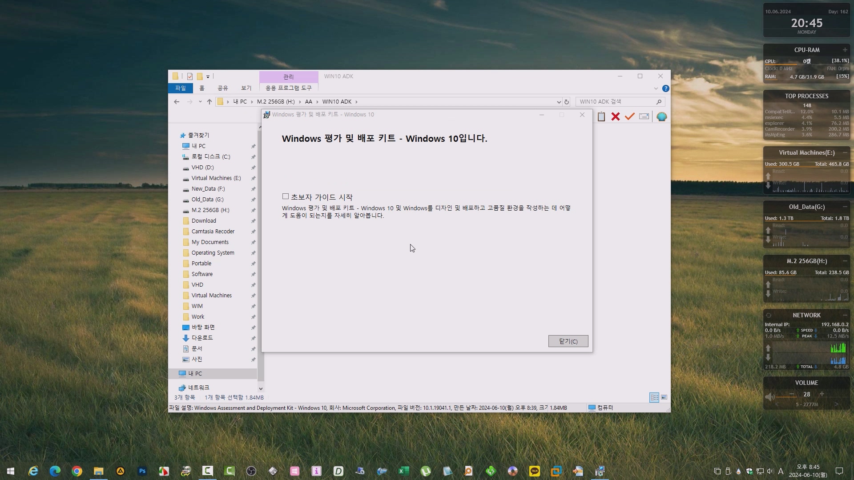Click the red X delete icon
854x480 pixels.
(616, 116)
